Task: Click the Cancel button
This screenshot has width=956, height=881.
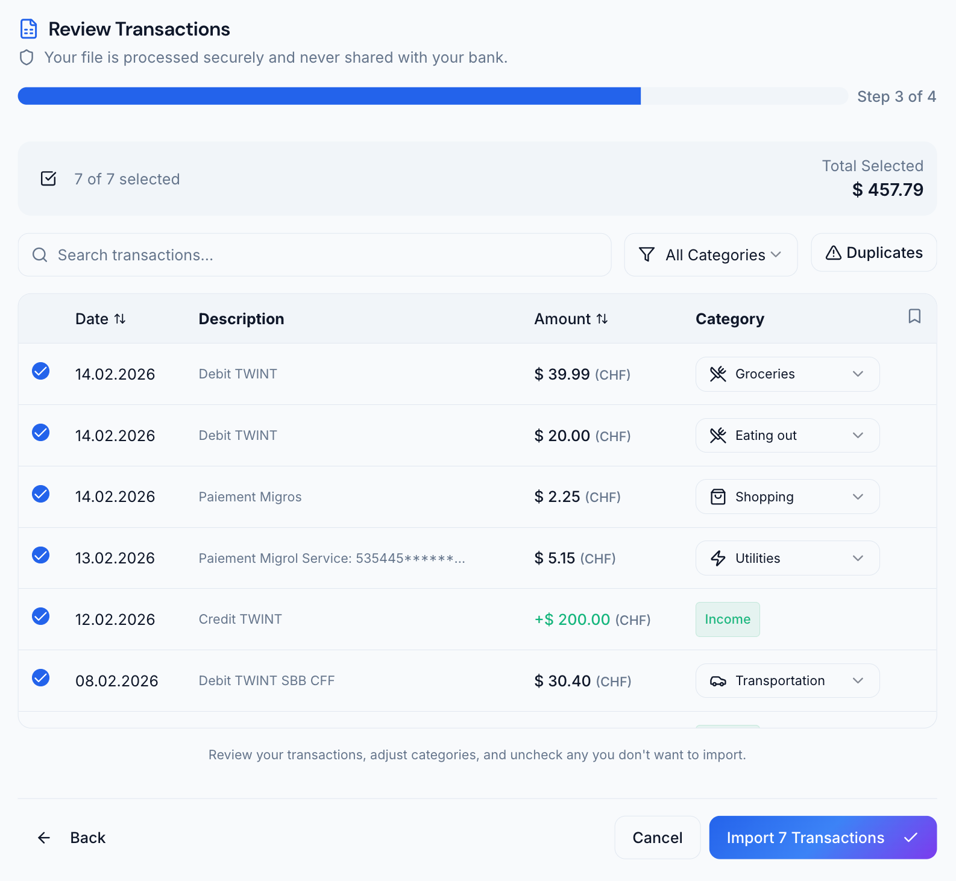Action: coord(657,838)
